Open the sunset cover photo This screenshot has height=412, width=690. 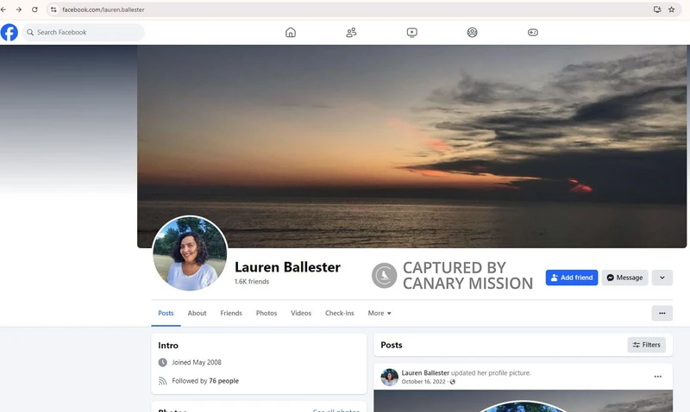tap(412, 146)
